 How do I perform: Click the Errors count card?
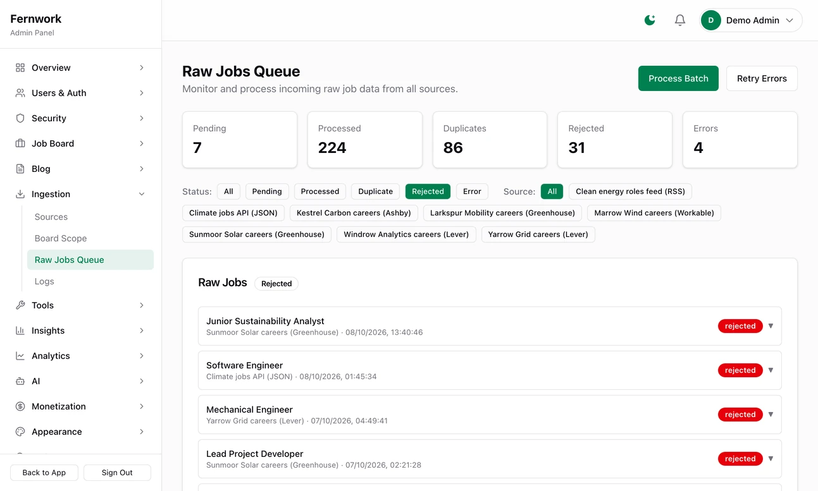[740, 140]
